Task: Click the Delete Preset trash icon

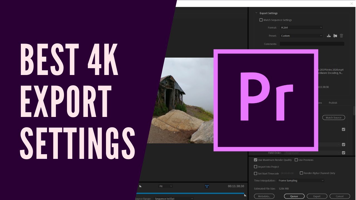Action: (342, 36)
